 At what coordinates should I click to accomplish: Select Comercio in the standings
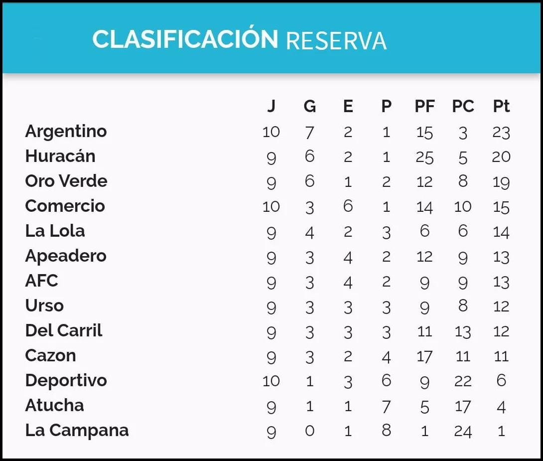[x=65, y=206]
